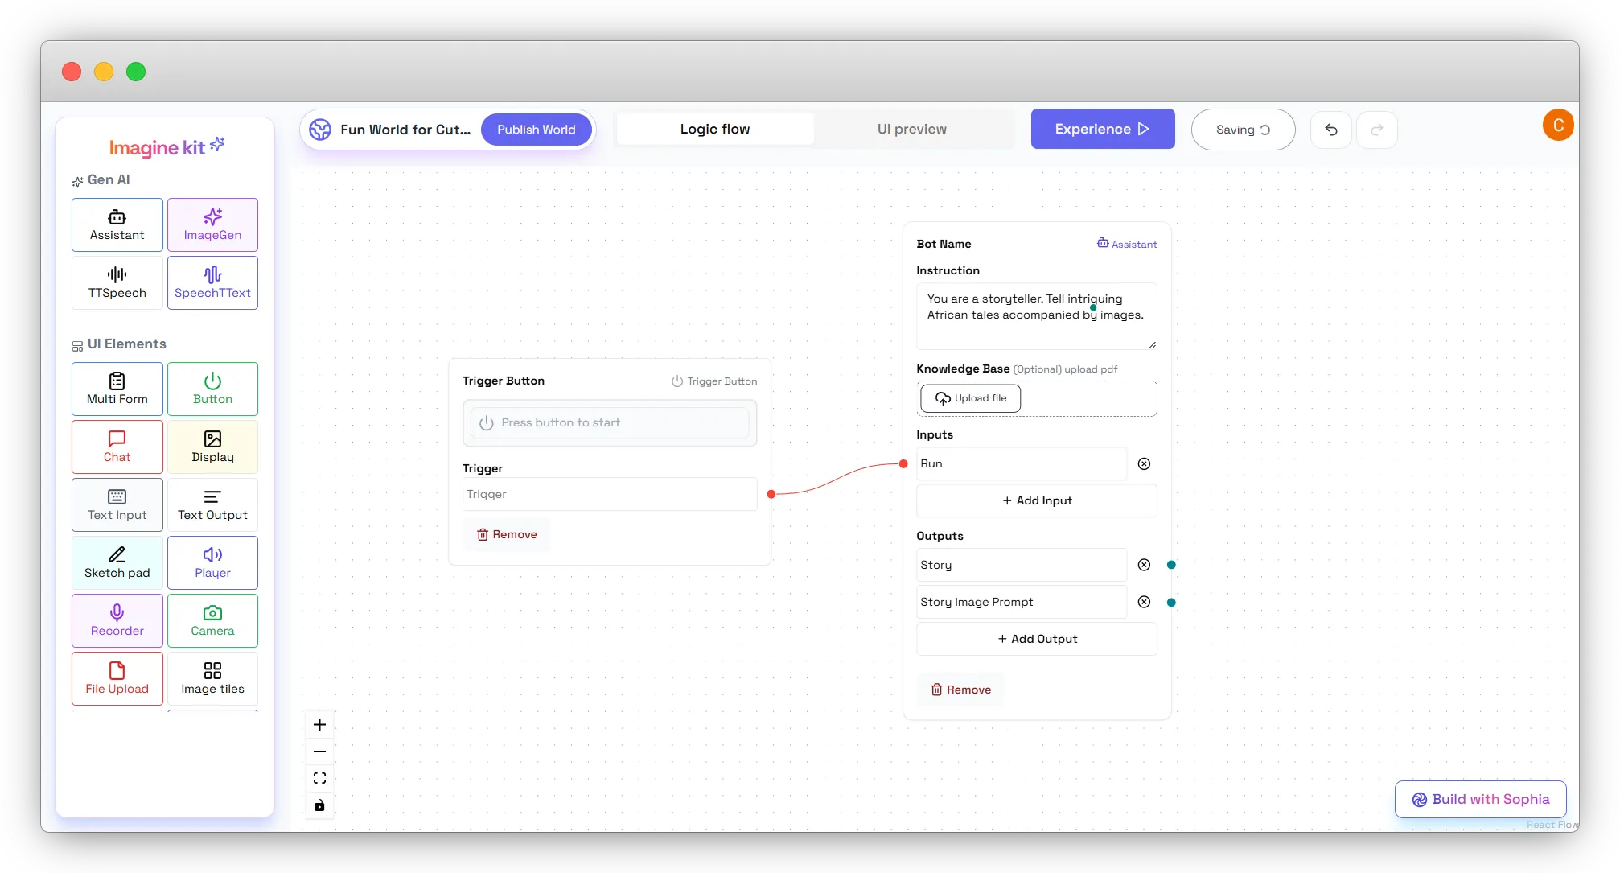Add a Chat UI element
The width and height of the screenshot is (1620, 873).
(117, 447)
